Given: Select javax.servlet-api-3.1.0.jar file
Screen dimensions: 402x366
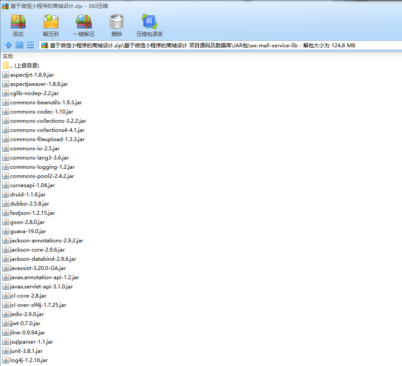Looking at the screenshot, I should [x=38, y=287].
